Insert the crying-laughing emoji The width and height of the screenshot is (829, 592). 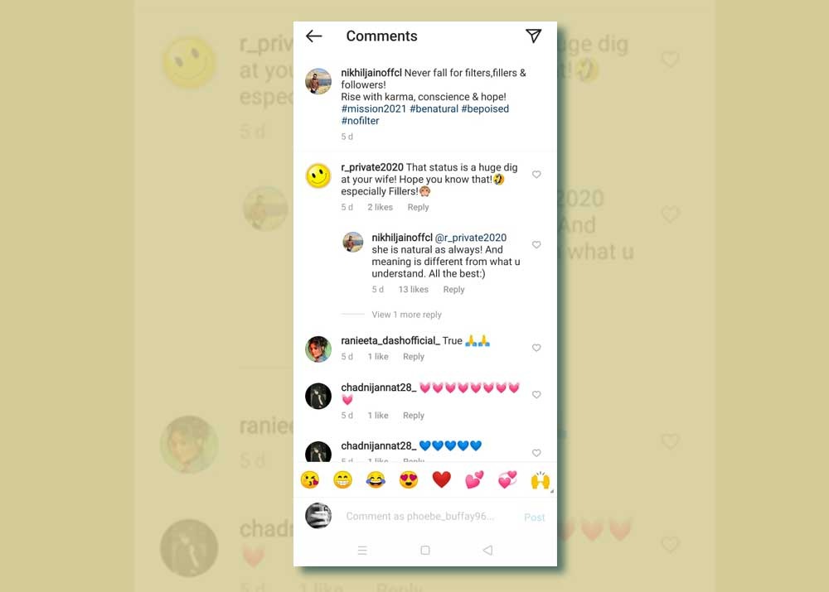tap(376, 479)
